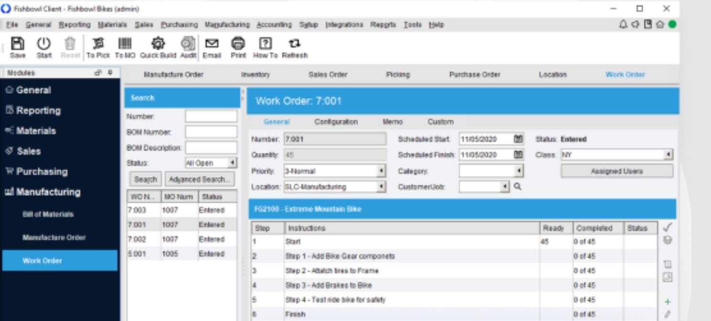Screen dimensions: 711x321
Task: Select step row Step 3 - Add Brakes to Bike
Action: [x=454, y=285]
